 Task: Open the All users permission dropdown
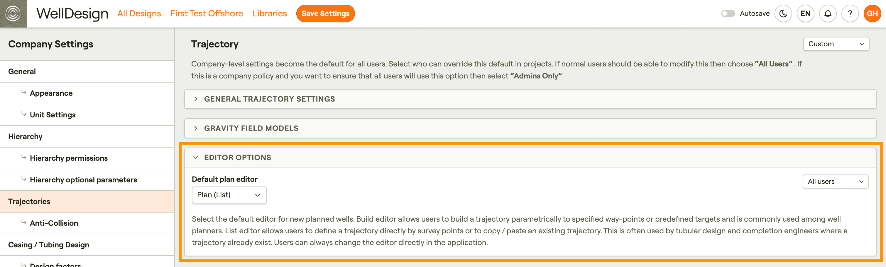click(x=835, y=182)
